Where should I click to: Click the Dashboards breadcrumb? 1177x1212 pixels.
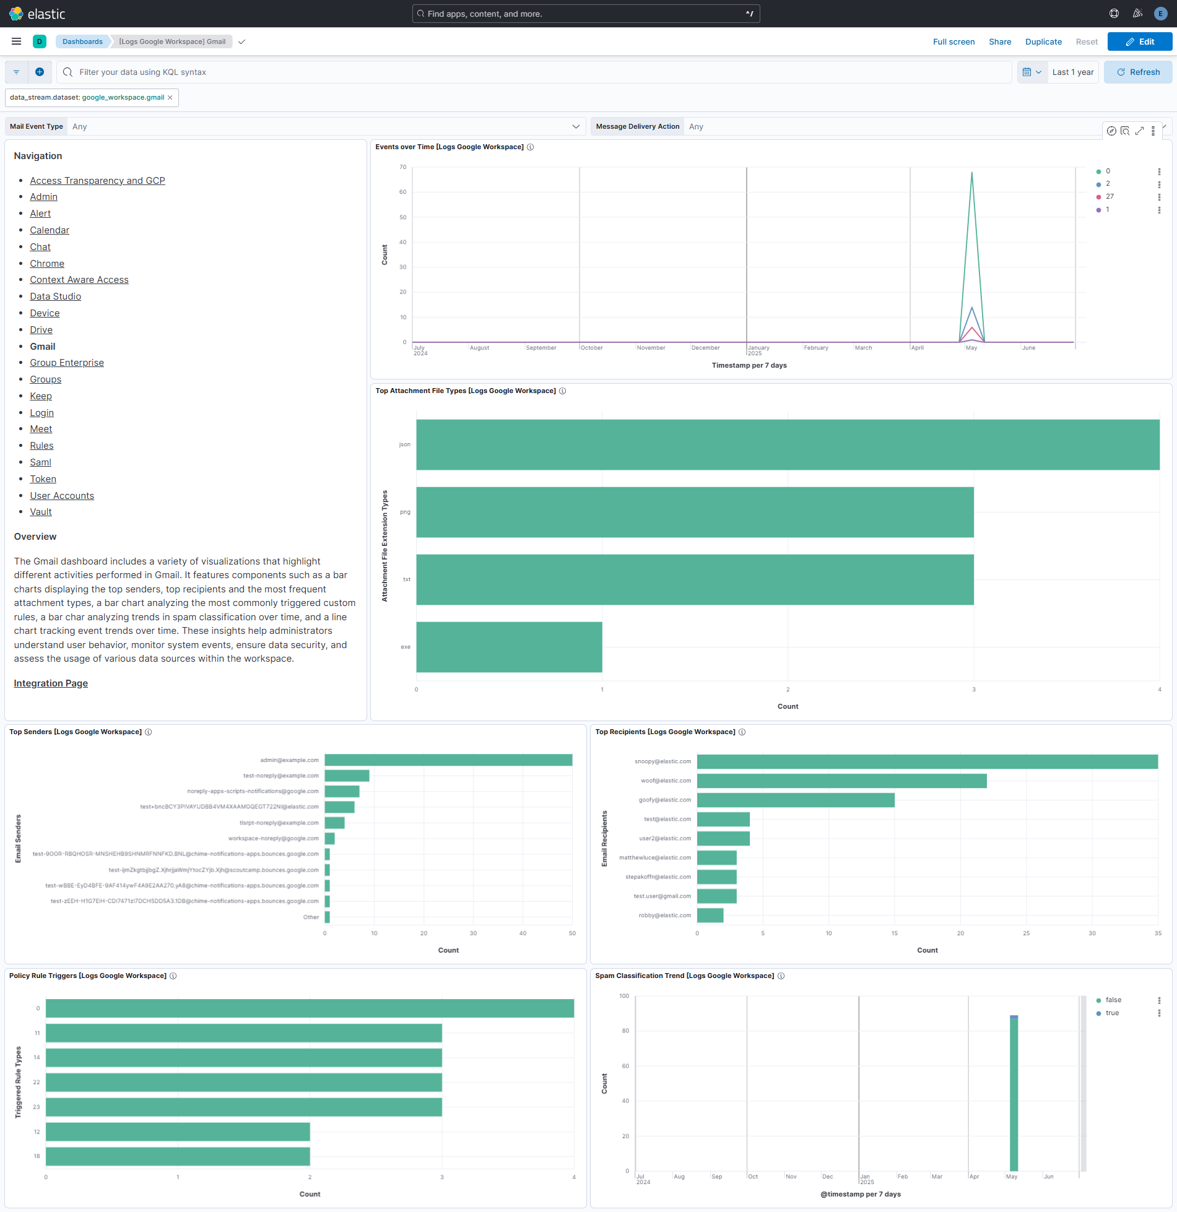82,41
